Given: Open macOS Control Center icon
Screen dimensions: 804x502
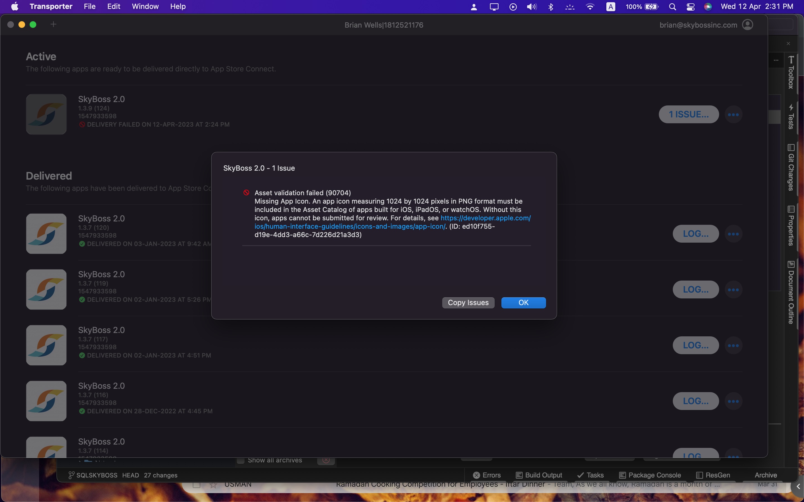Looking at the screenshot, I should pos(690,7).
